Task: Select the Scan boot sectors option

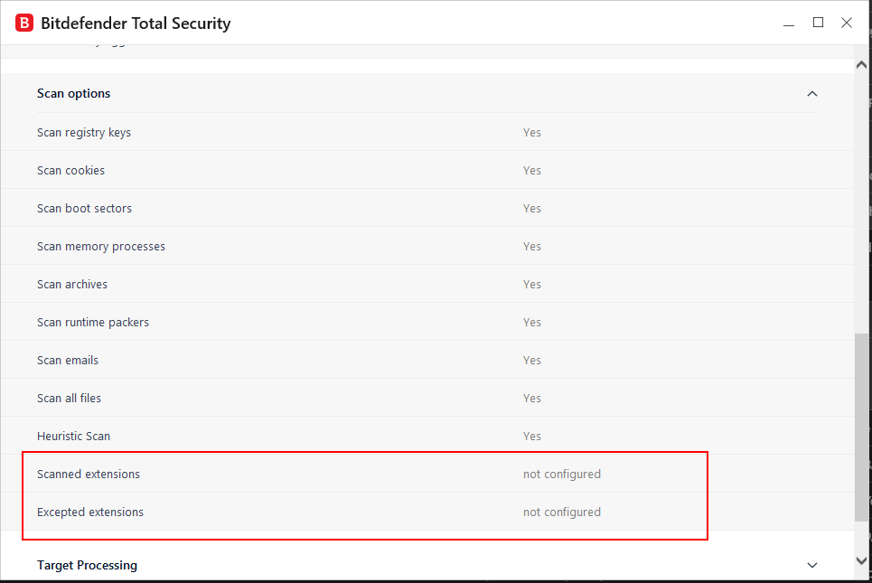Action: coord(84,209)
